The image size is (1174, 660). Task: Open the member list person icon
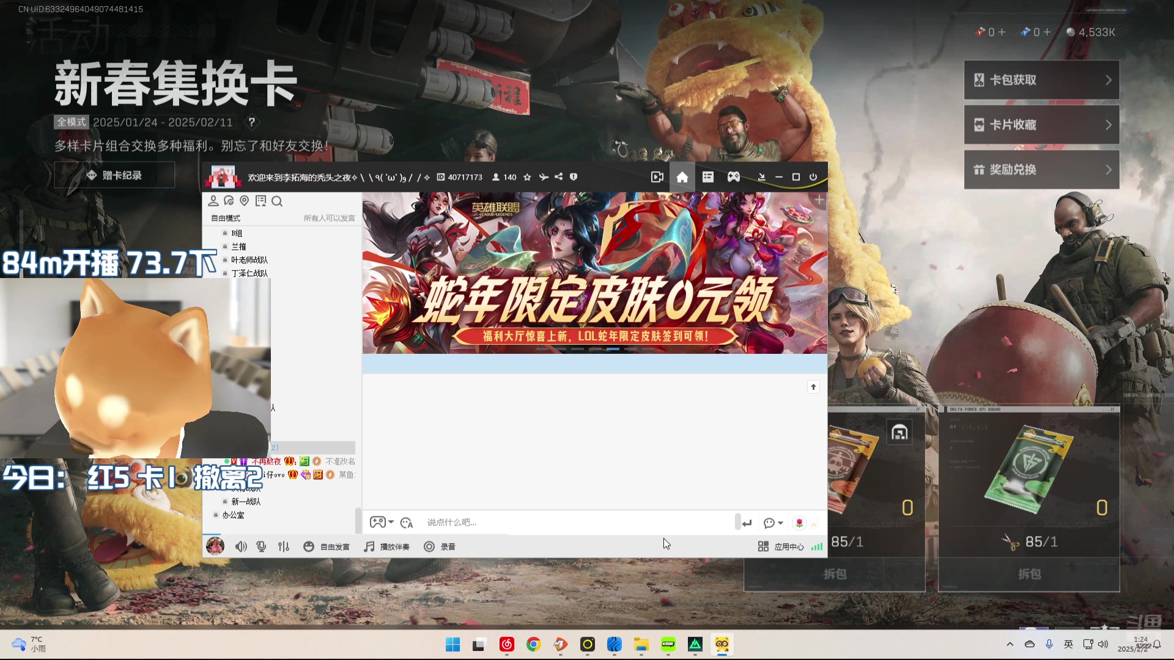pos(213,201)
